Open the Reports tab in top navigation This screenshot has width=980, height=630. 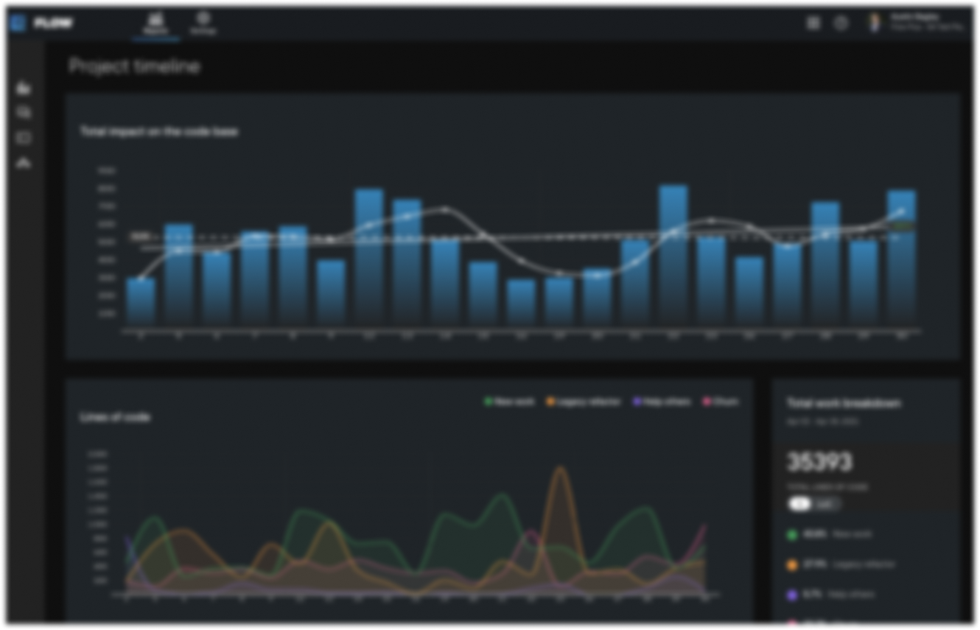click(155, 24)
